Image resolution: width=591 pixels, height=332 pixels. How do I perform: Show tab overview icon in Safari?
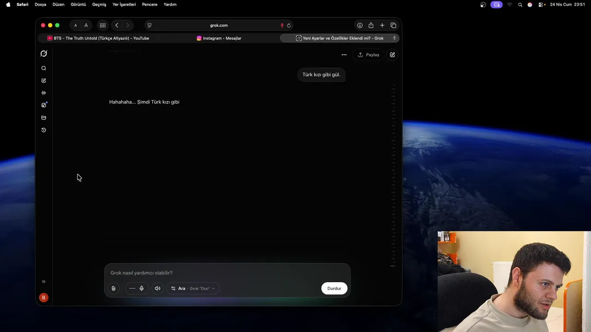tap(393, 25)
